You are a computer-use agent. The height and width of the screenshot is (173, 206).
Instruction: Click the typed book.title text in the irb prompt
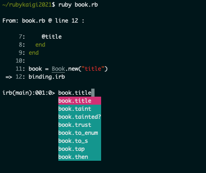[75, 93]
